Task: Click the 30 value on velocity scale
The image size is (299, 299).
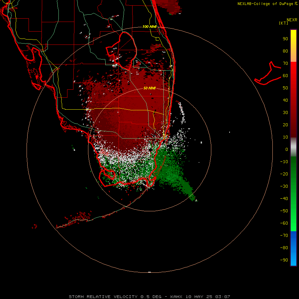Action: tap(285, 113)
